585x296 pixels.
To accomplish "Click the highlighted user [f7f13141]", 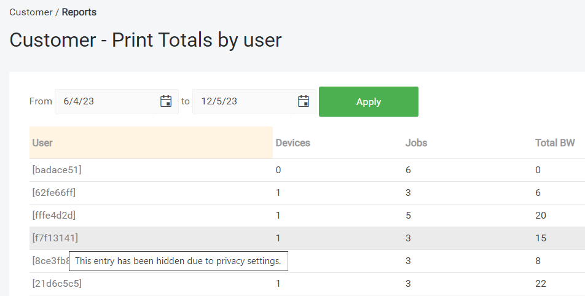I will [55, 238].
